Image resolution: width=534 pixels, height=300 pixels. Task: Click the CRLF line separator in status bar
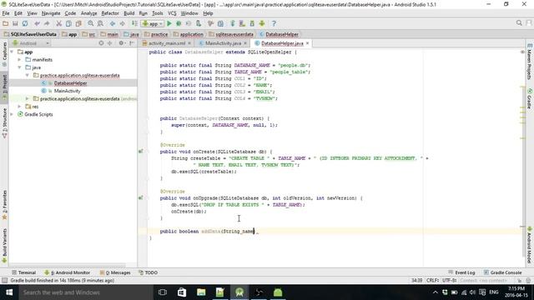point(432,280)
